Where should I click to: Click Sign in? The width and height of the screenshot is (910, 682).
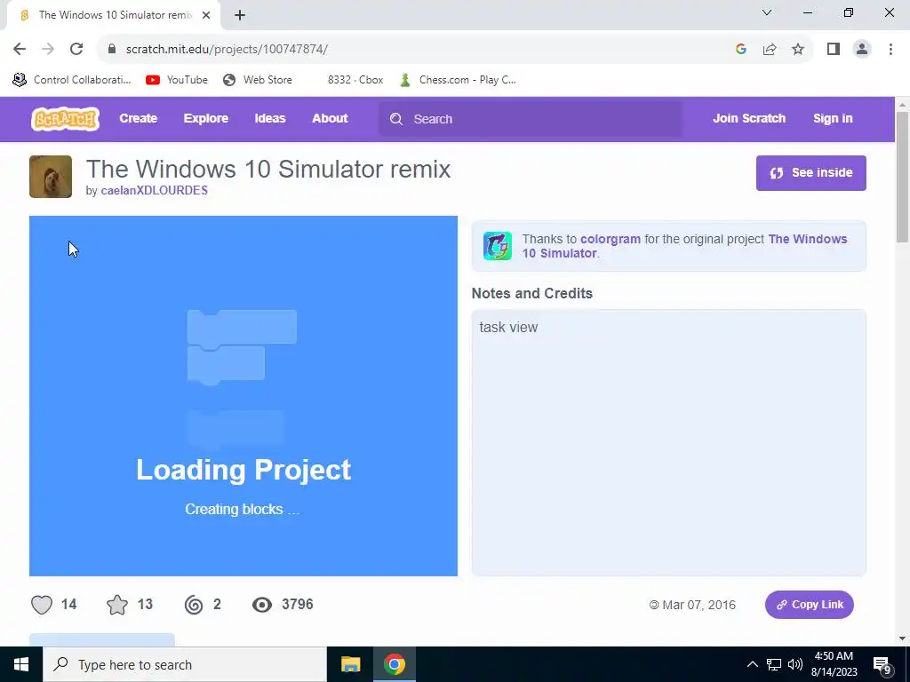tap(833, 118)
